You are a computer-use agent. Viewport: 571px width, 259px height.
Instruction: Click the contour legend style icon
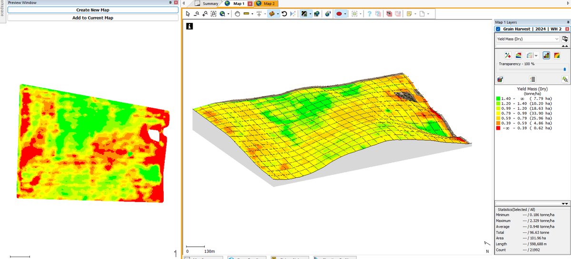point(519,55)
